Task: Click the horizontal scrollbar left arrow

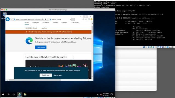Action: (x=8, y=80)
